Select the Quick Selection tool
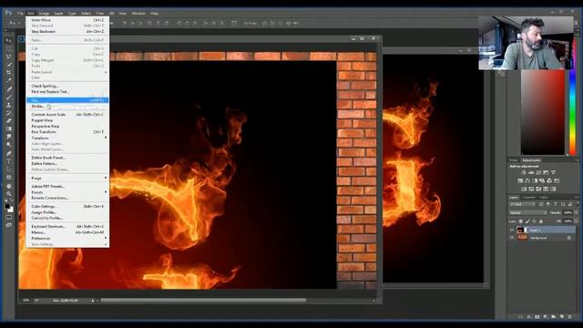583x328 pixels. pyautogui.click(x=8, y=65)
